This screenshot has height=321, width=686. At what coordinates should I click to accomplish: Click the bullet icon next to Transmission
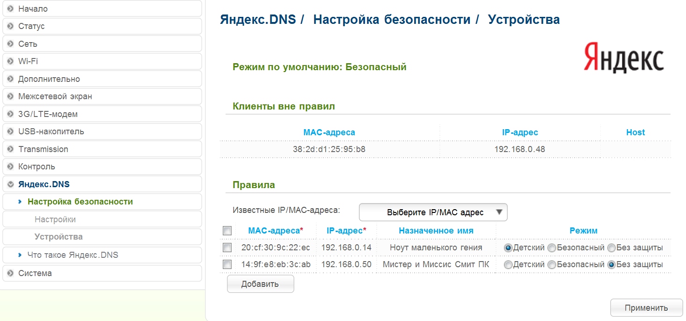[x=10, y=149]
